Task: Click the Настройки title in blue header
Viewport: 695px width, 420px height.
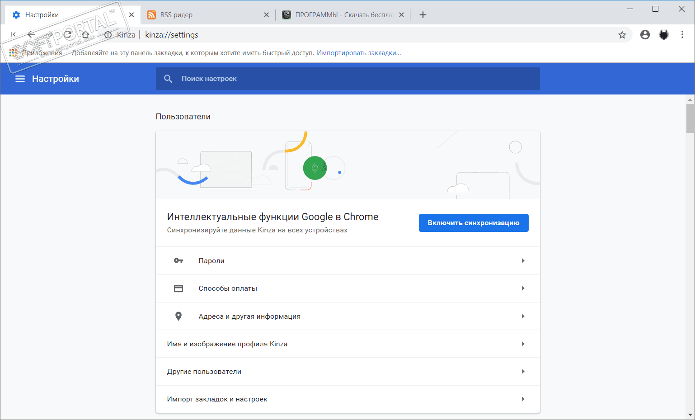Action: click(56, 79)
